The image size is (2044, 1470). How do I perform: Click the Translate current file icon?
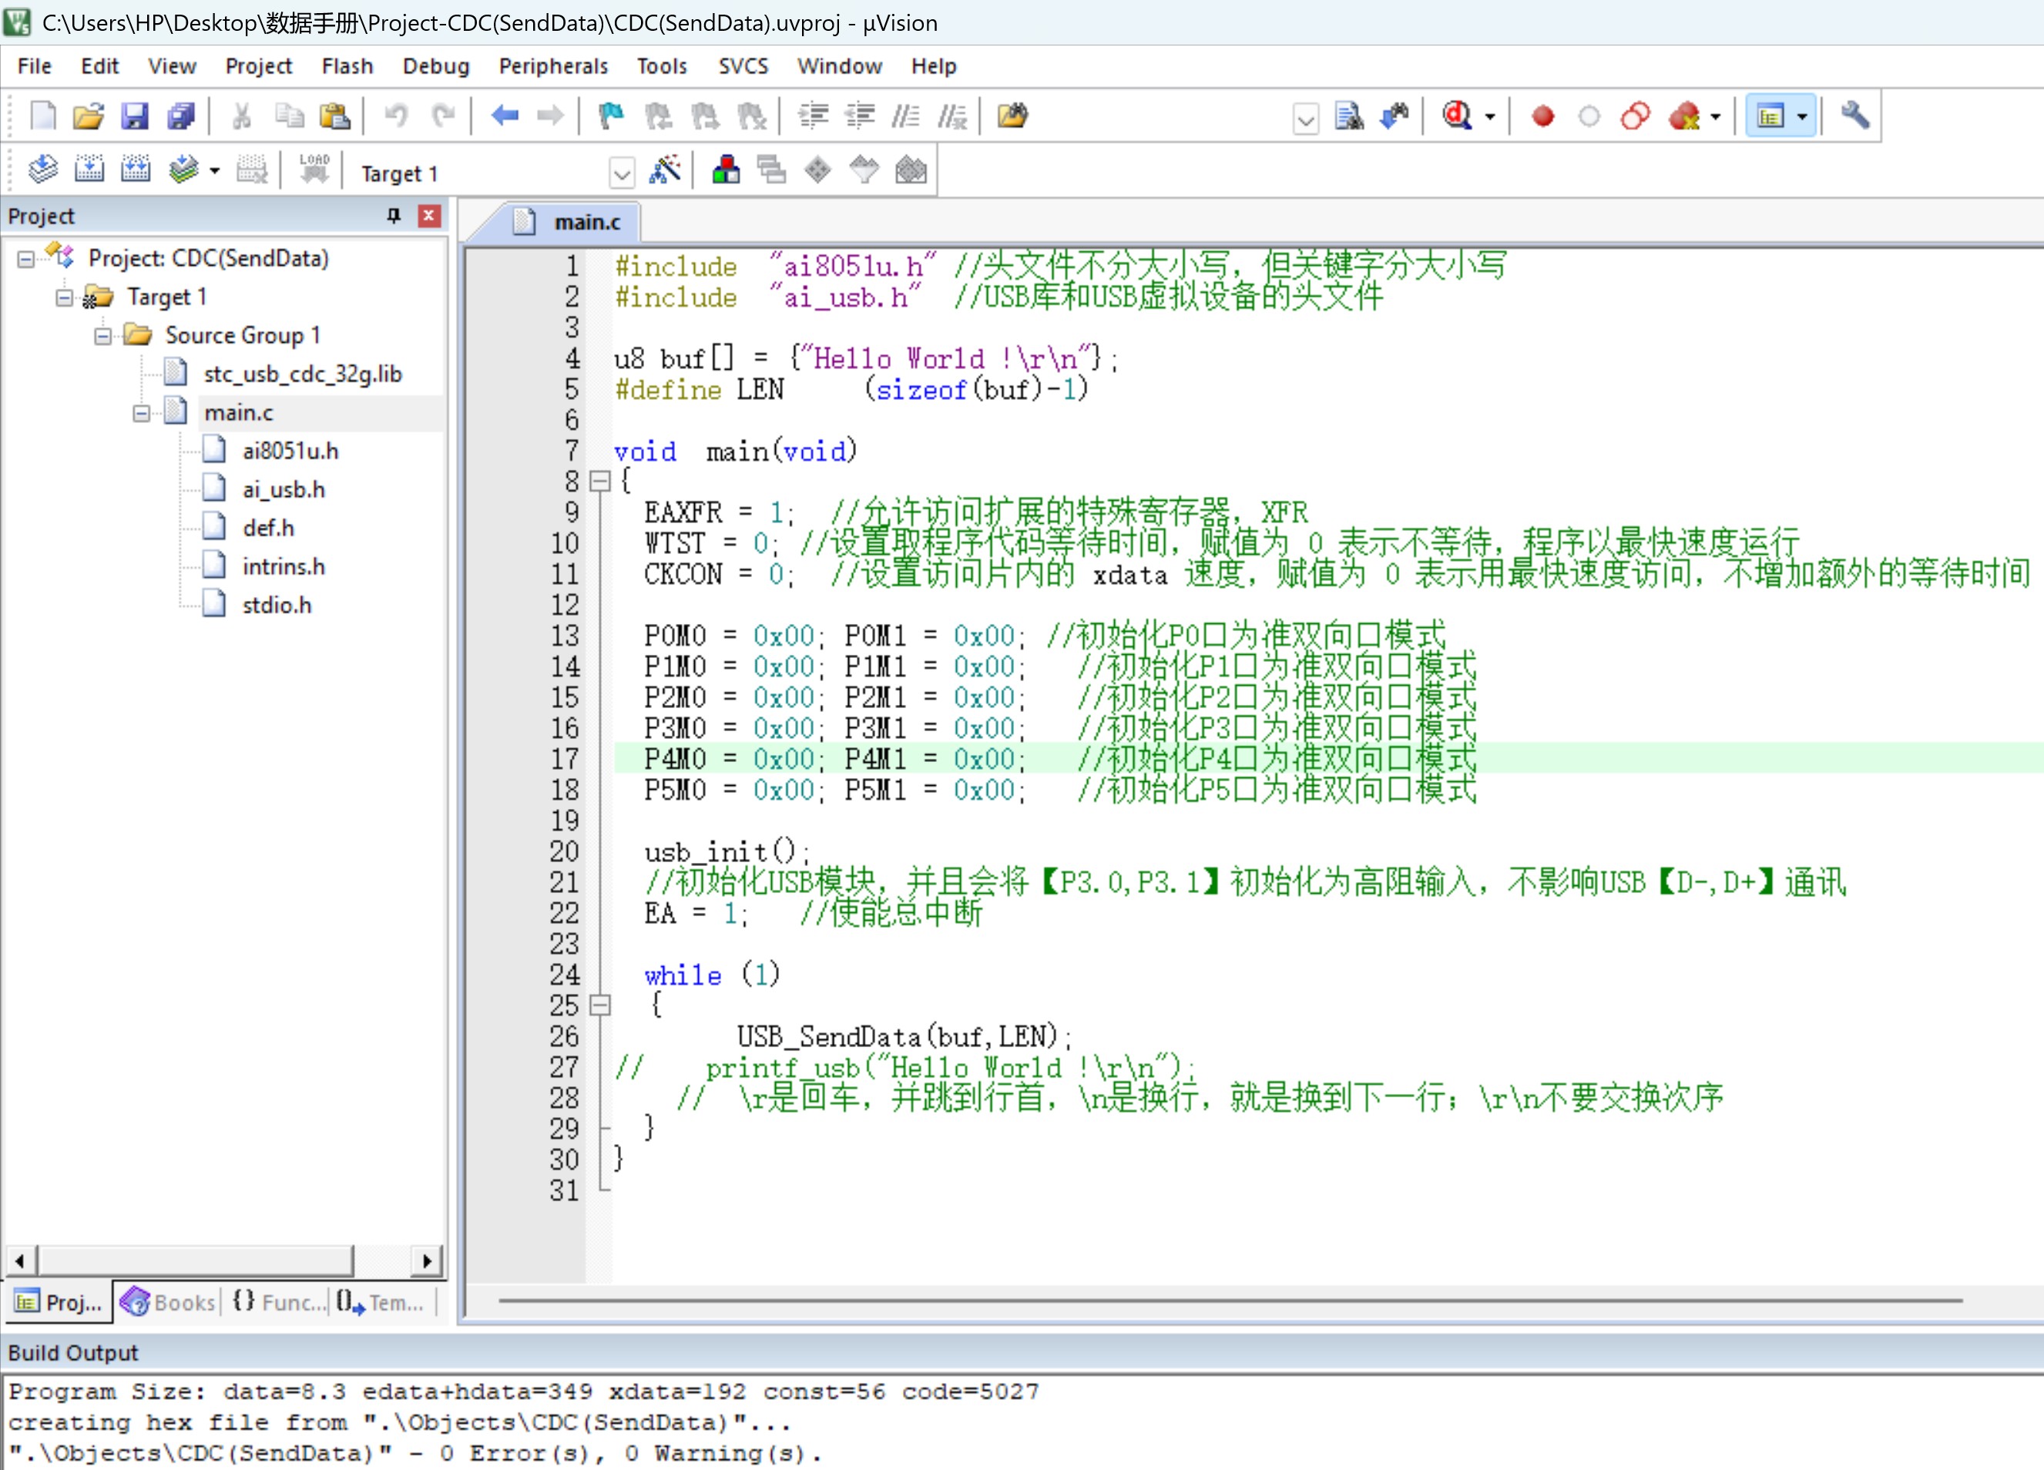pyautogui.click(x=42, y=169)
